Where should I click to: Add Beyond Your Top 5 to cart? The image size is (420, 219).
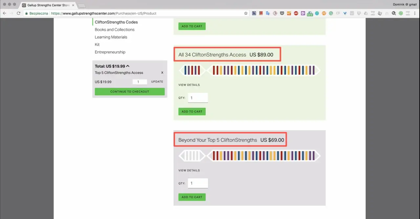point(192,197)
